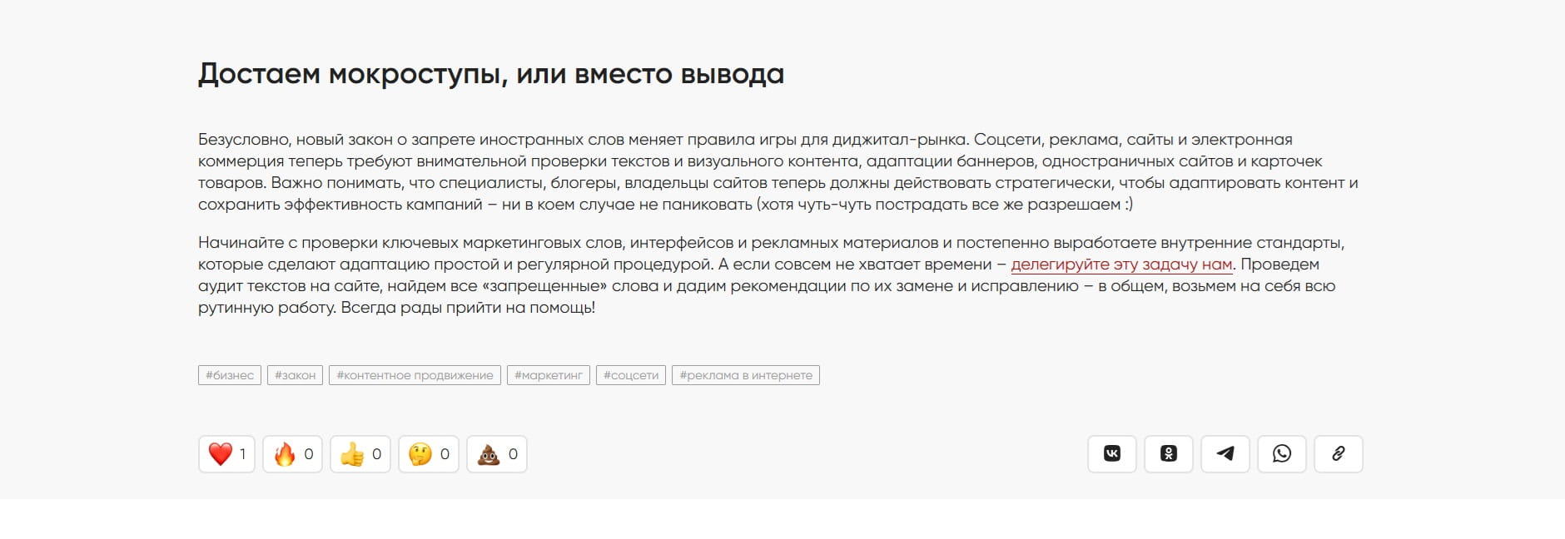Copy the article link using the chain icon
Image resolution: width=1565 pixels, height=539 pixels.
[1339, 453]
